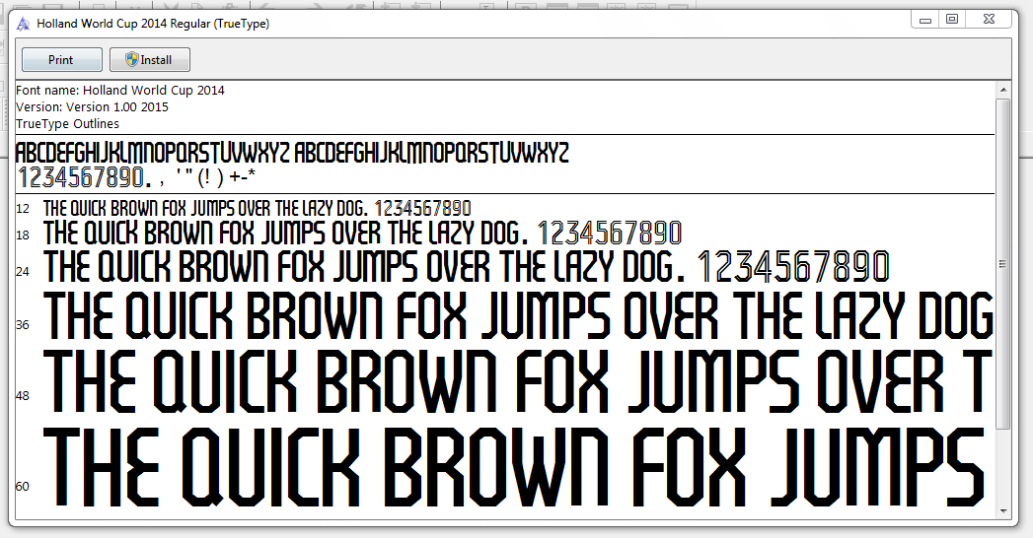Viewport: 1033px width, 538px height.
Task: Click the Print button
Action: tap(62, 60)
